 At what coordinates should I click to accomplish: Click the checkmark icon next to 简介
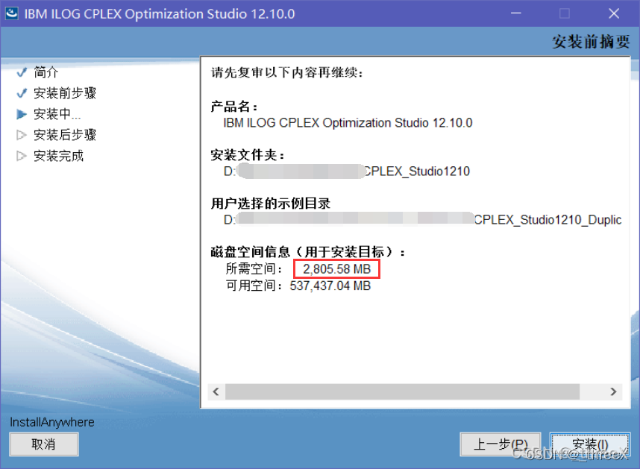pyautogui.click(x=22, y=72)
